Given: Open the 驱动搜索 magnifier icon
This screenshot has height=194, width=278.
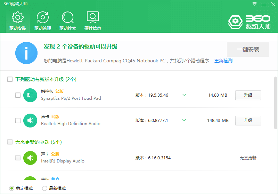Looking at the screenshot, I should point(68,17).
